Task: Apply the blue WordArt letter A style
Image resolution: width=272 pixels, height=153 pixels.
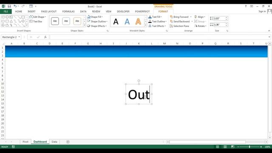Action: (x=127, y=22)
